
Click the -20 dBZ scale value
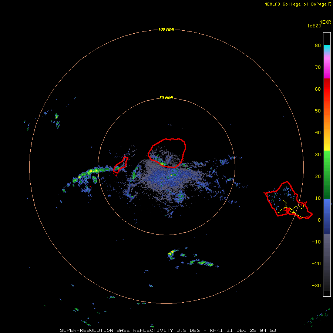pyautogui.click(x=316, y=263)
